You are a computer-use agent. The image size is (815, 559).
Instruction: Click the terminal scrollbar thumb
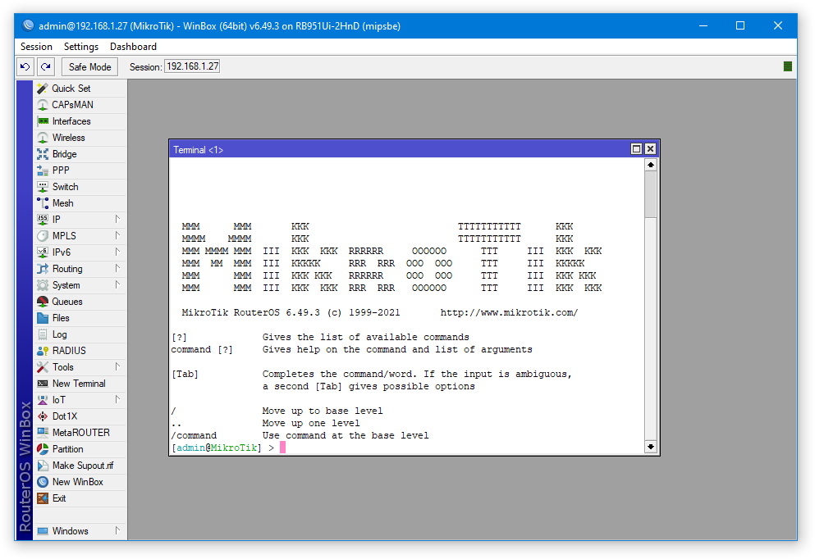pos(650,194)
